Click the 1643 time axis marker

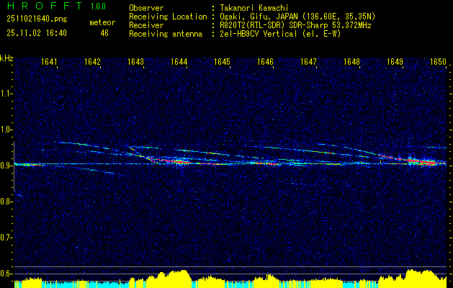[136, 61]
